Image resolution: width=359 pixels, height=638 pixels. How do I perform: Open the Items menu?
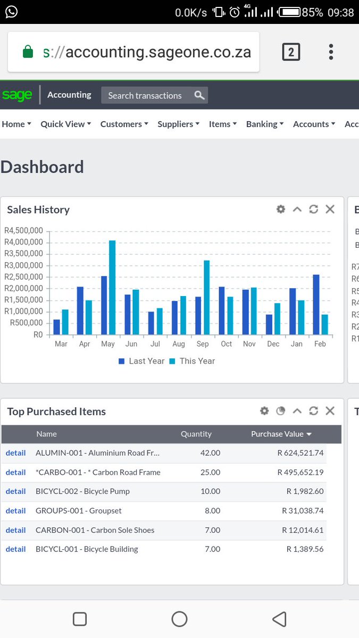click(x=223, y=124)
